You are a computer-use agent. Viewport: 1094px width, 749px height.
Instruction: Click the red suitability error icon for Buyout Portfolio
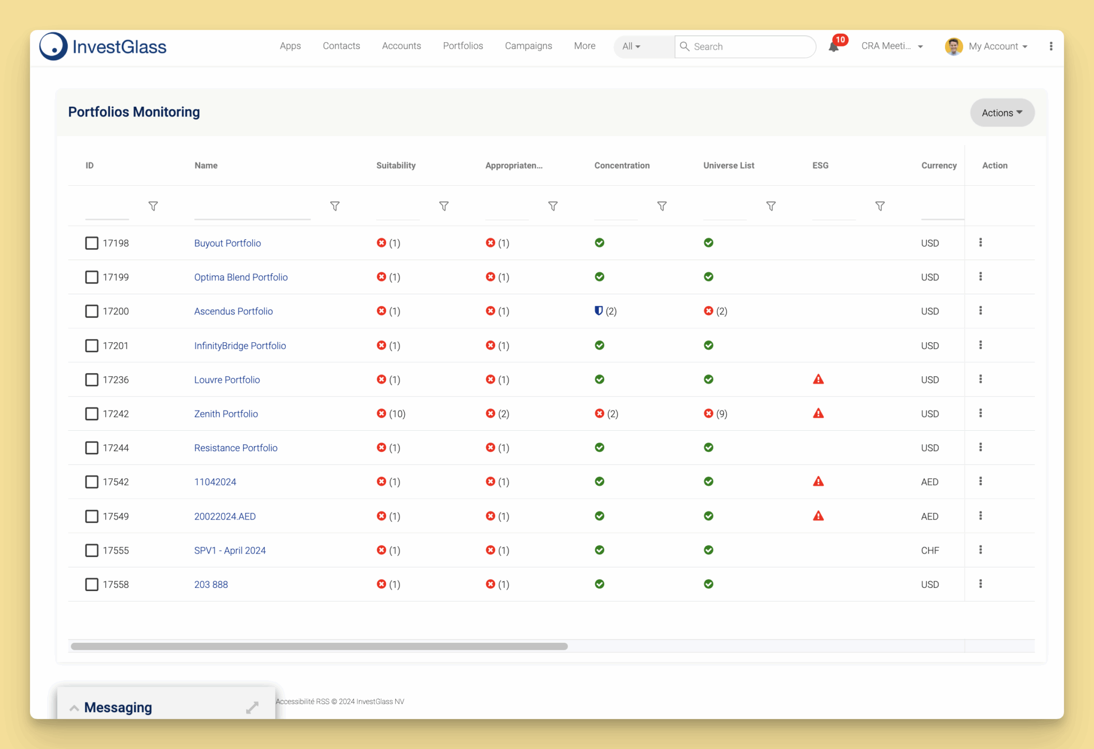pos(381,242)
